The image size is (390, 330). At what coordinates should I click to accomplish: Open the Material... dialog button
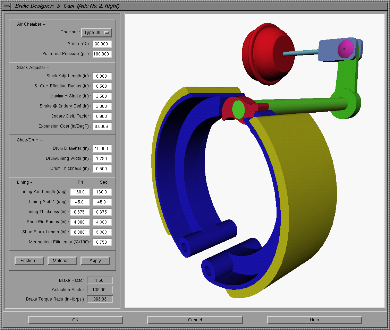[62, 261]
